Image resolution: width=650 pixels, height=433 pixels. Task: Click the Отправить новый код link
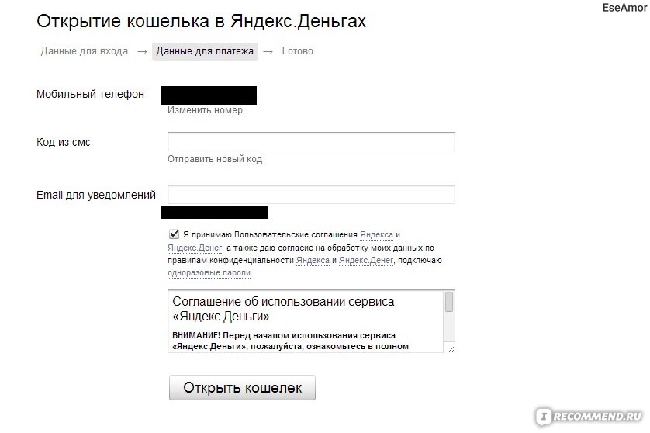click(215, 159)
